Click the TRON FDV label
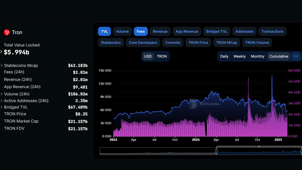The height and width of the screenshot is (170, 302). (x=14, y=128)
